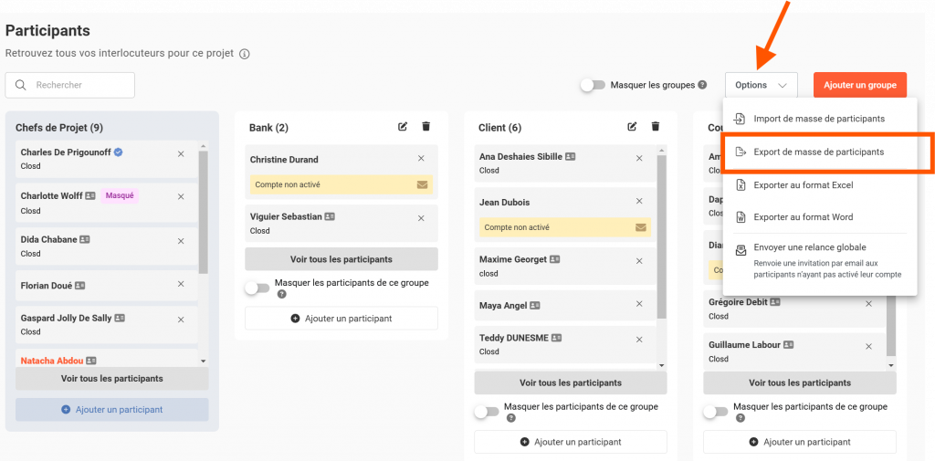Click the Client group trash icon
Image resolution: width=935 pixels, height=461 pixels.
point(655,127)
